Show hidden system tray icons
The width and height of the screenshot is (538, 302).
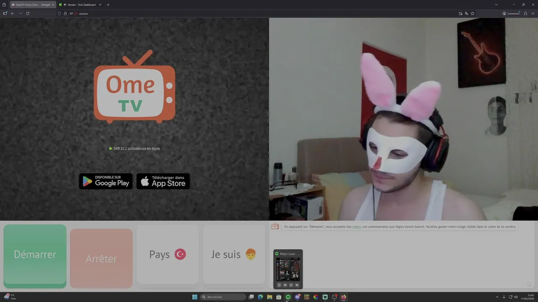[497, 297]
